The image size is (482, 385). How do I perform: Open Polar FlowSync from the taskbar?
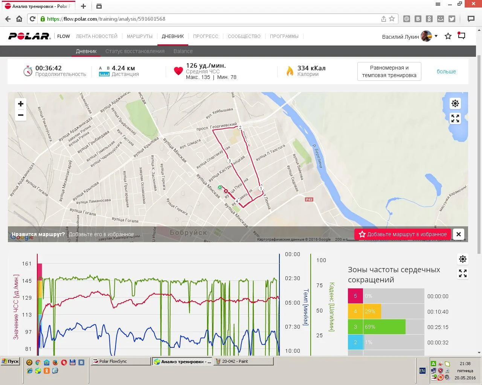click(x=120, y=361)
